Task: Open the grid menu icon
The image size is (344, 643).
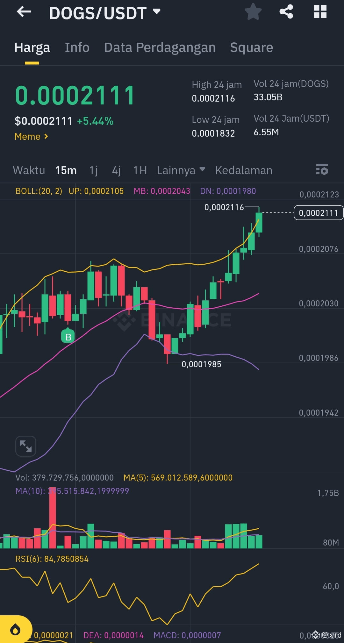Action: coord(320,12)
